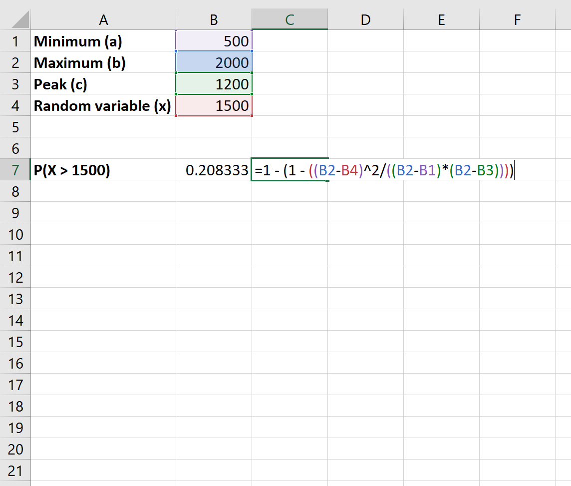Screen dimensions: 571x486
Task: Select column header E
Action: (x=441, y=19)
